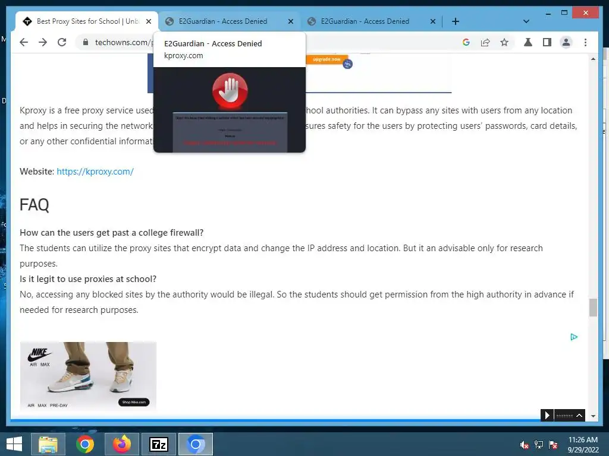The image size is (609, 456).
Task: Bookmark this page with the star
Action: pyautogui.click(x=504, y=42)
